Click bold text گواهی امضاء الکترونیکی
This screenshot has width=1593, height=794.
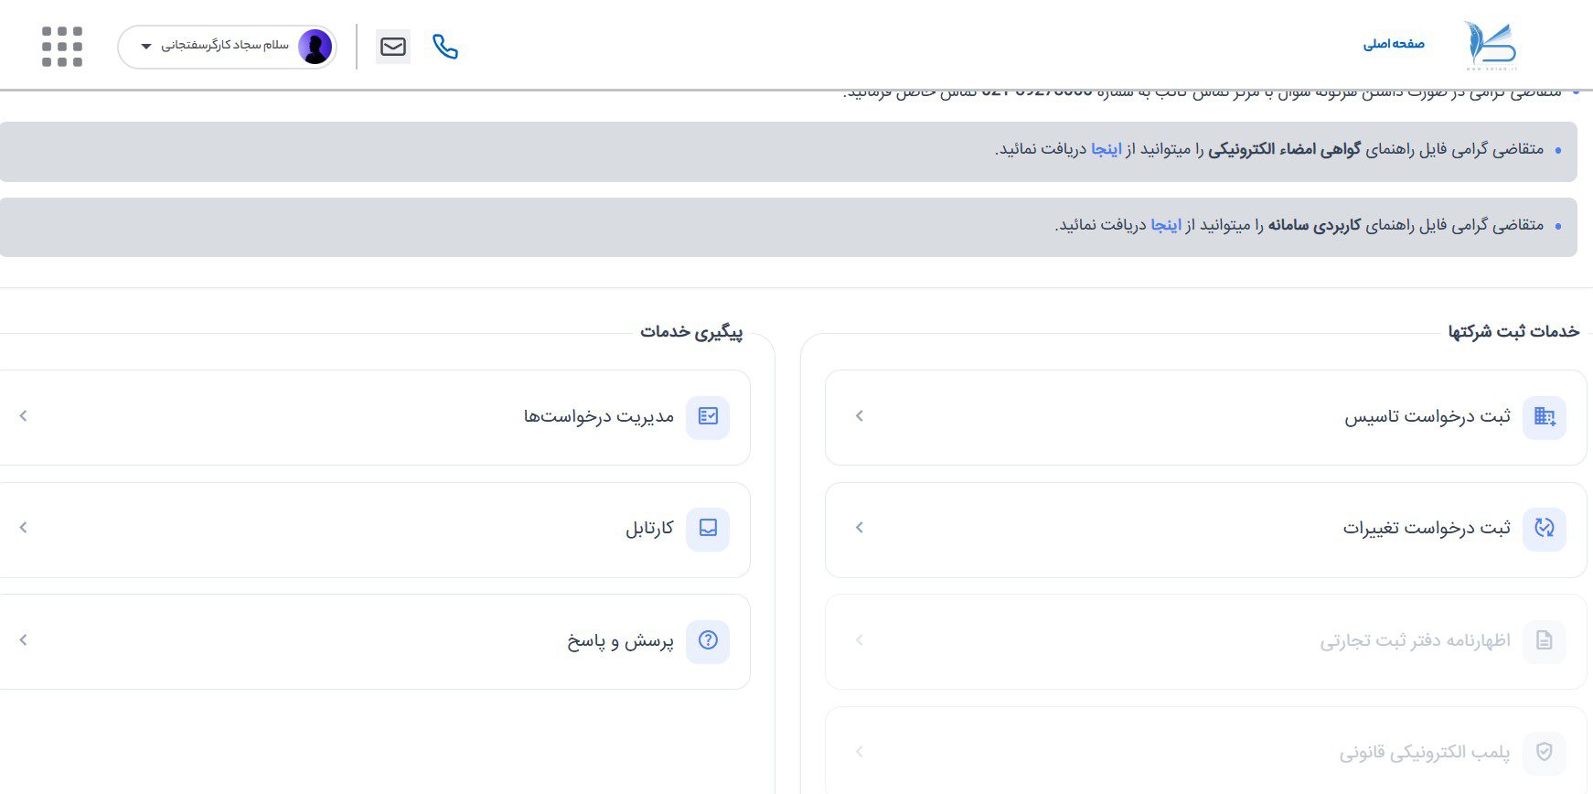tap(1285, 149)
